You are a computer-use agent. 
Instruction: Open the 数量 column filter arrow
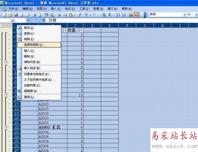pos(81,30)
